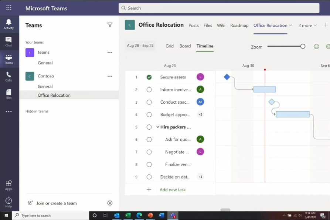Expand the Hidden teams section
The image size is (330, 220).
37,111
